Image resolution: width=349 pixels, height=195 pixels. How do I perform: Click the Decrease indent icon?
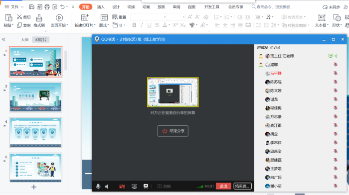click(x=240, y=17)
